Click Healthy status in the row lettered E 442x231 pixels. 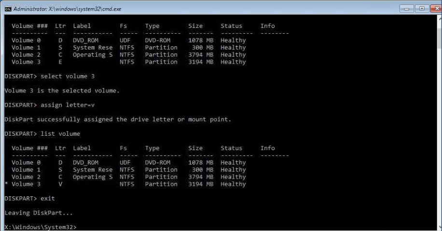233,62
